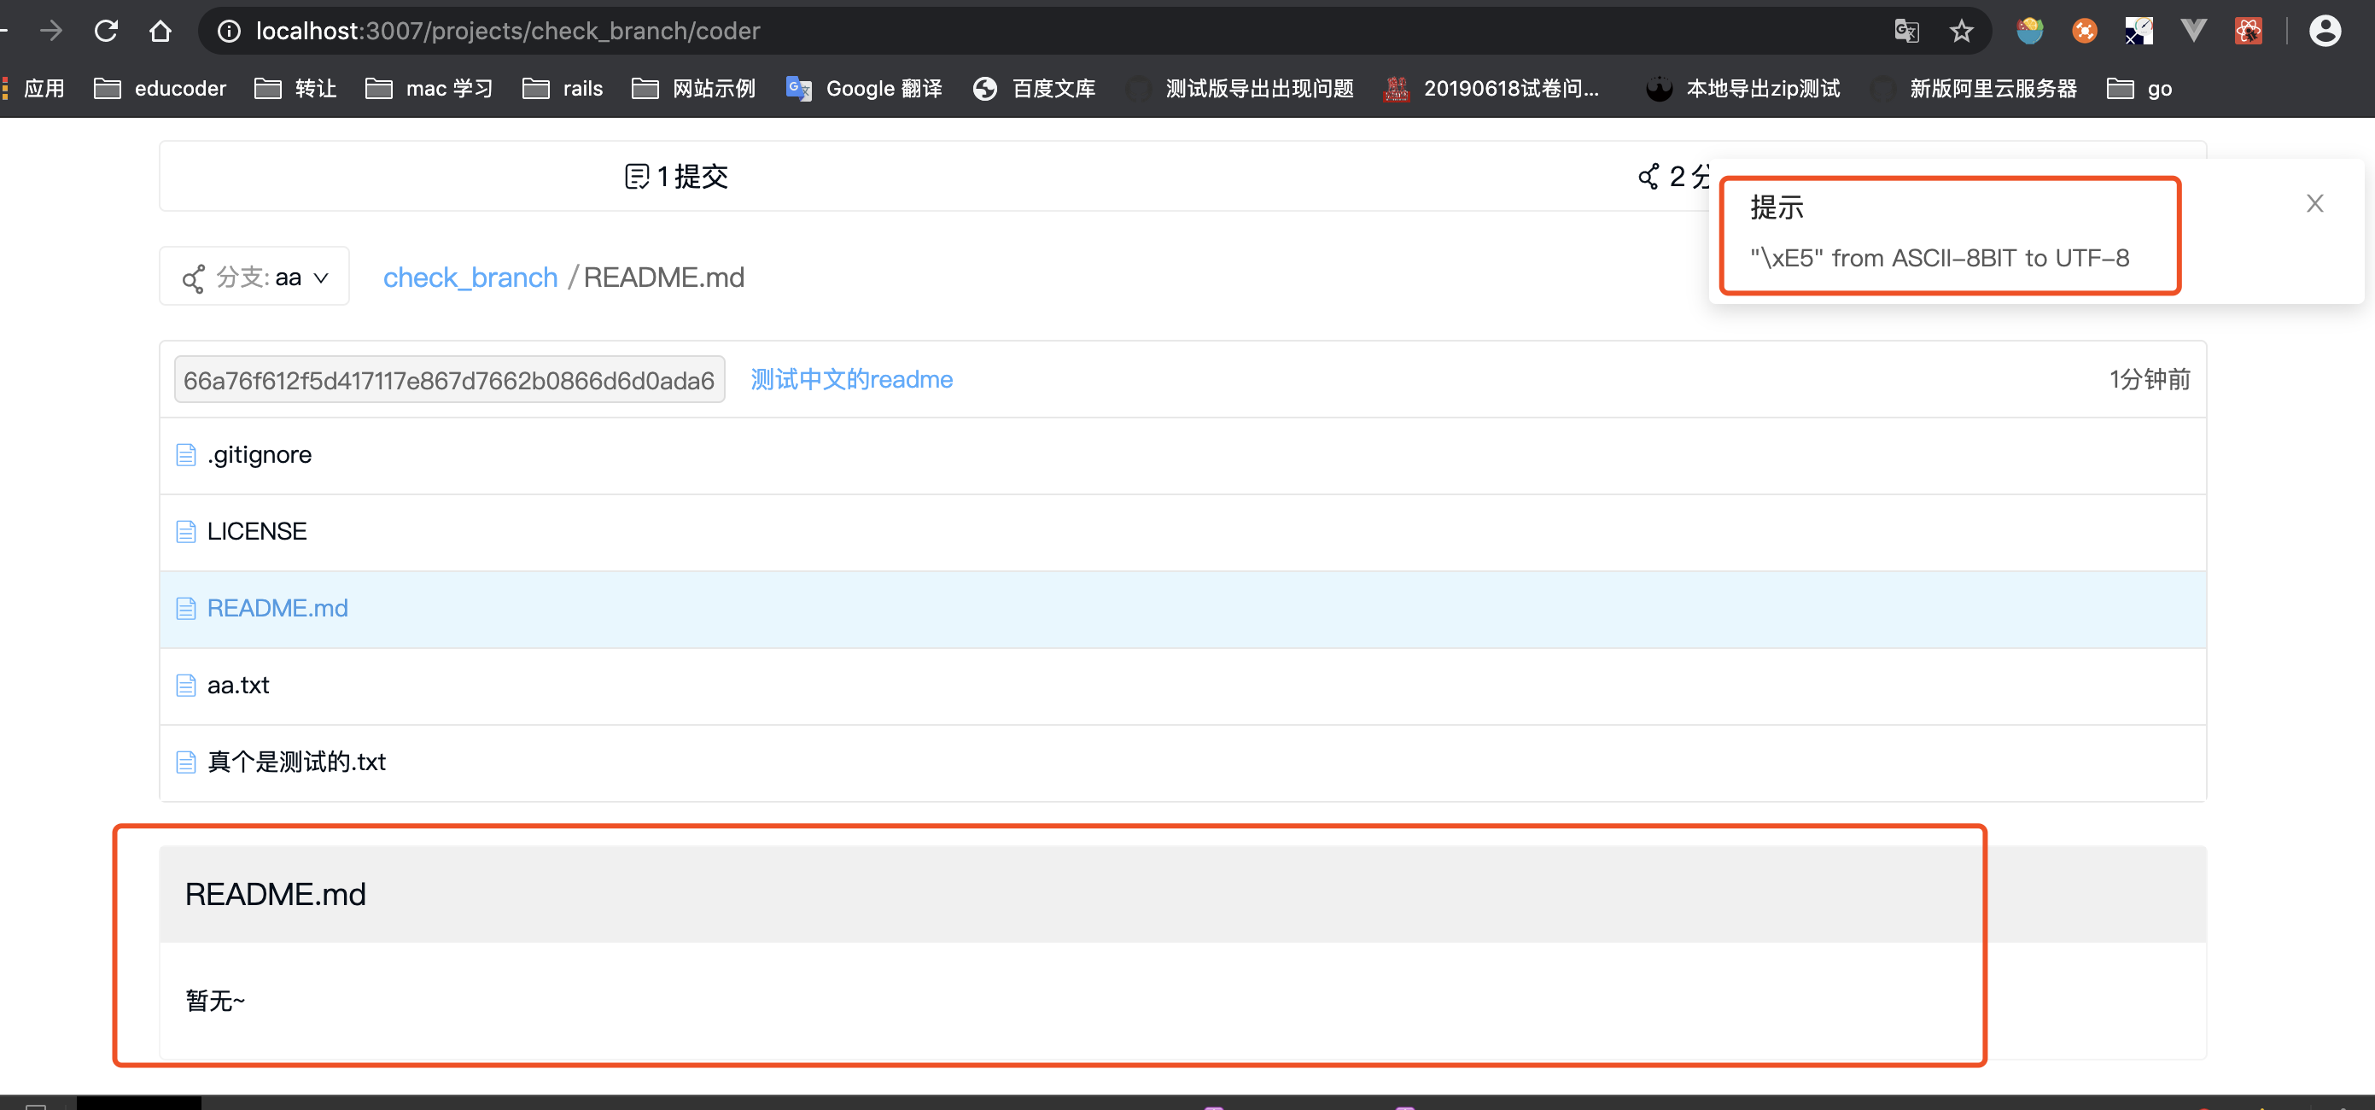Click the file icon beside LICENSE
The image size is (2375, 1110).
pyautogui.click(x=185, y=531)
